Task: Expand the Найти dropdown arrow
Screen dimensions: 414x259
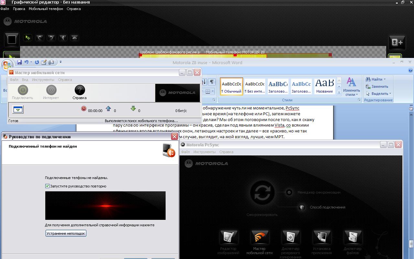Action: 385,79
